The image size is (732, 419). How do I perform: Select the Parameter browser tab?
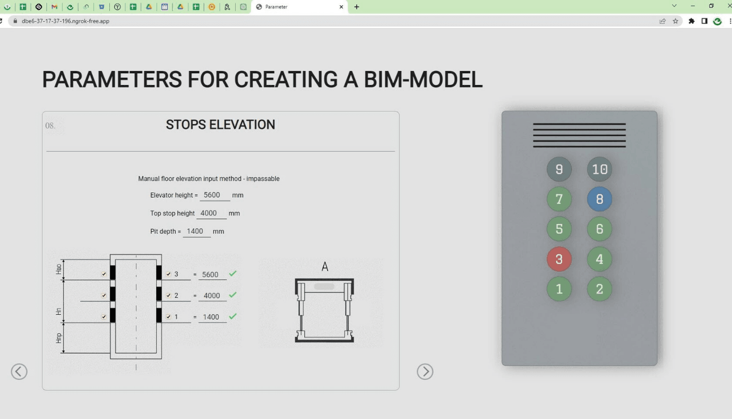[x=297, y=7]
